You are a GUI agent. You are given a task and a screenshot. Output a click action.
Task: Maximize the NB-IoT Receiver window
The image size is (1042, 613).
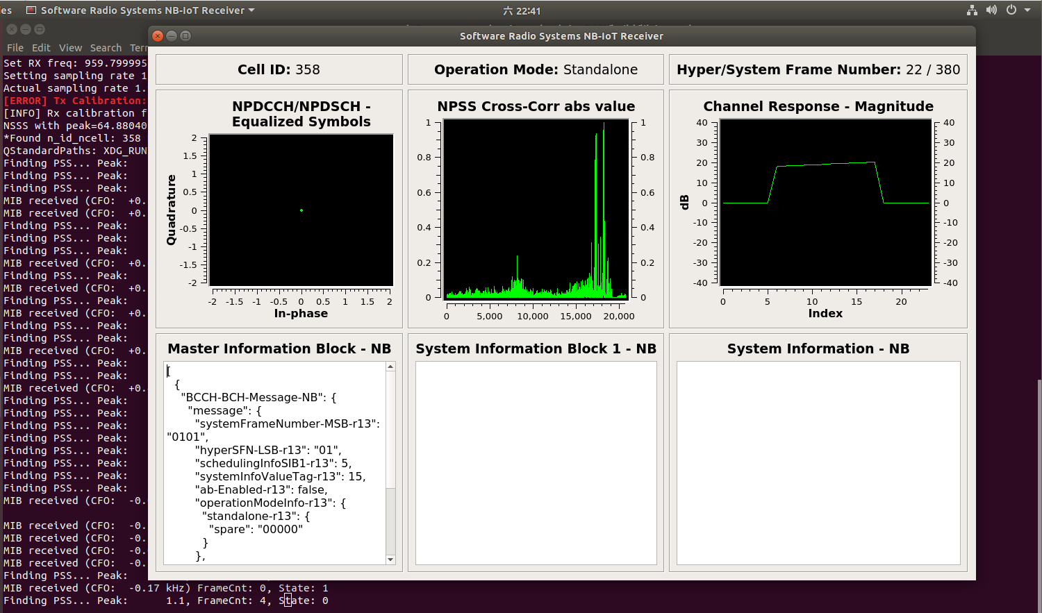coord(185,36)
